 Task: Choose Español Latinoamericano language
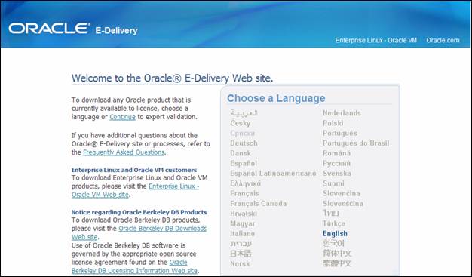tap(273, 174)
